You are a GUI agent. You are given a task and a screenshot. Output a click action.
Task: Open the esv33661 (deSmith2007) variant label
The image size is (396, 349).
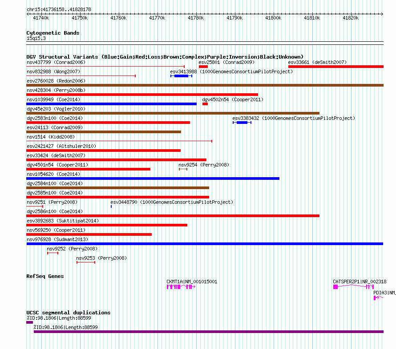point(317,62)
